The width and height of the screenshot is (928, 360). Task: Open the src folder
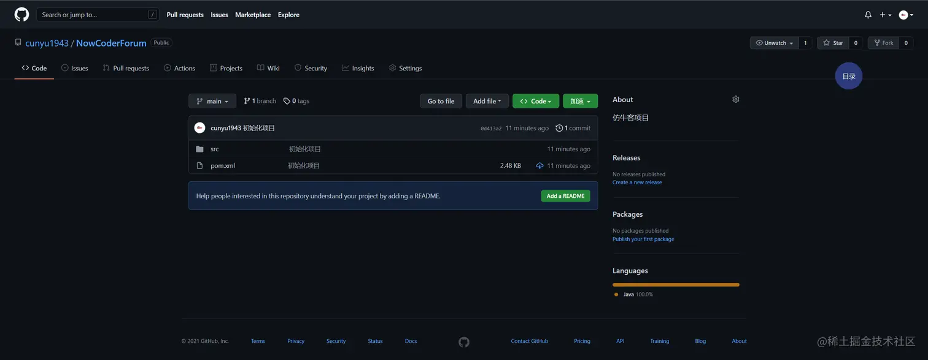[214, 149]
